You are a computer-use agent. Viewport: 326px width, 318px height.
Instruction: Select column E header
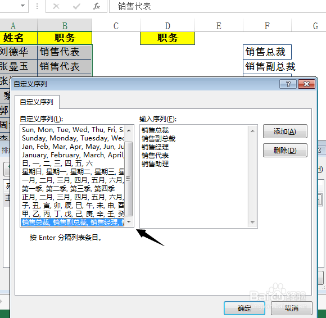point(219,26)
